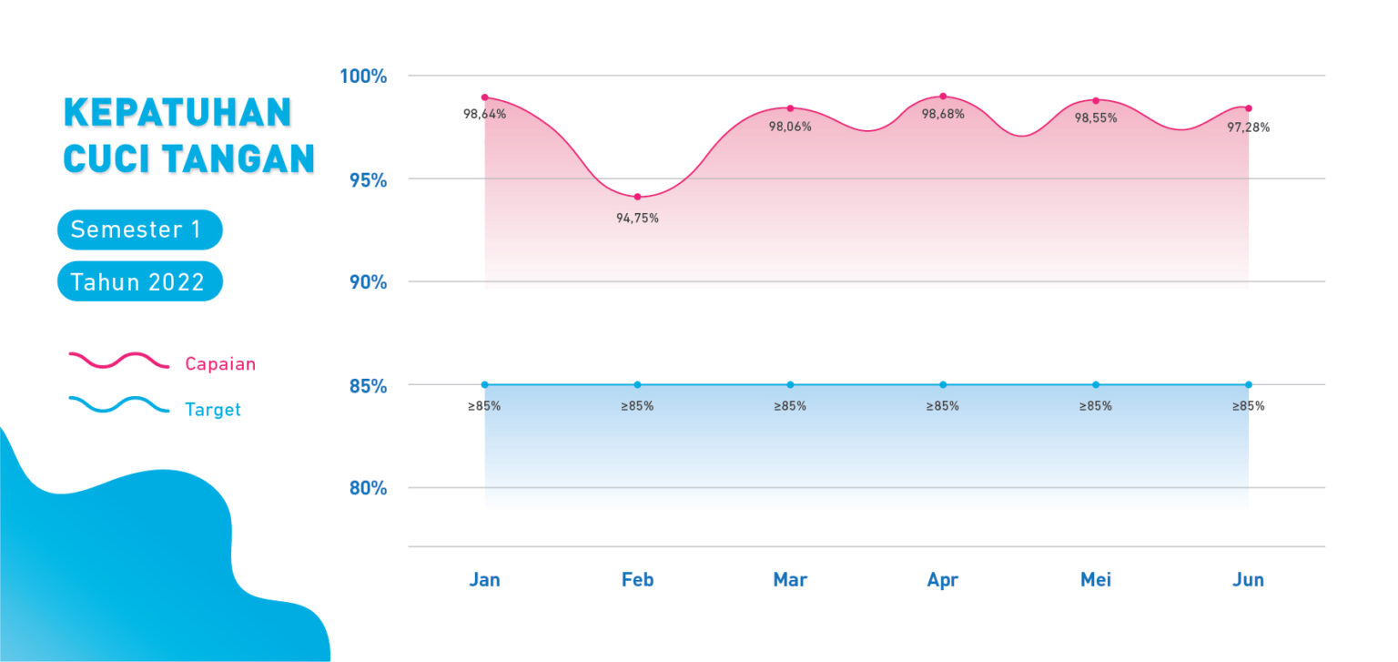Click the April Target data point
Image resolution: width=1398 pixels, height=662 pixels.
pos(943,384)
